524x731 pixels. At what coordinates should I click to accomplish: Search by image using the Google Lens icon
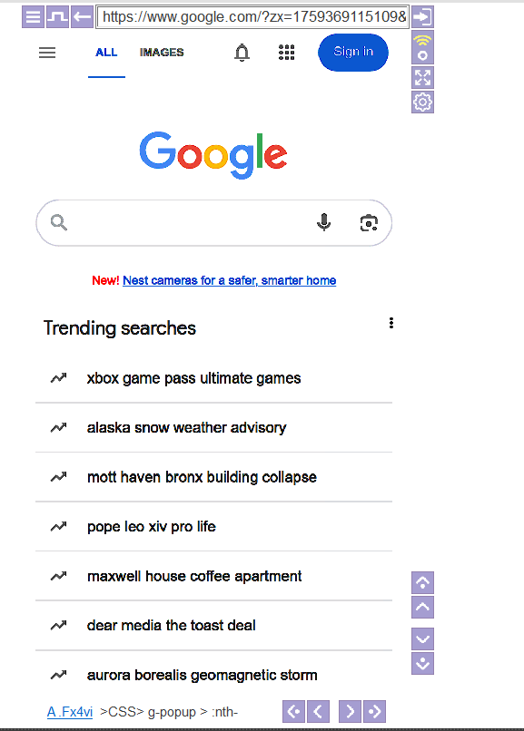coord(369,222)
